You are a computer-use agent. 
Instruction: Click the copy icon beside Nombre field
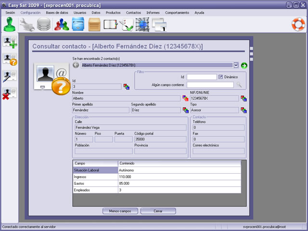(x=185, y=98)
